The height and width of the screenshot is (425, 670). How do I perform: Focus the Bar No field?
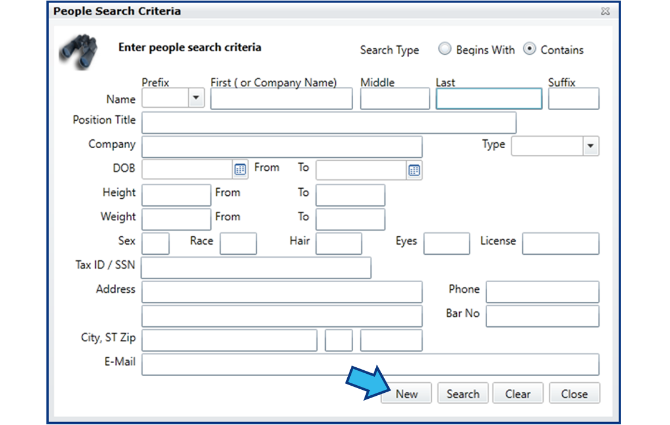[543, 316]
